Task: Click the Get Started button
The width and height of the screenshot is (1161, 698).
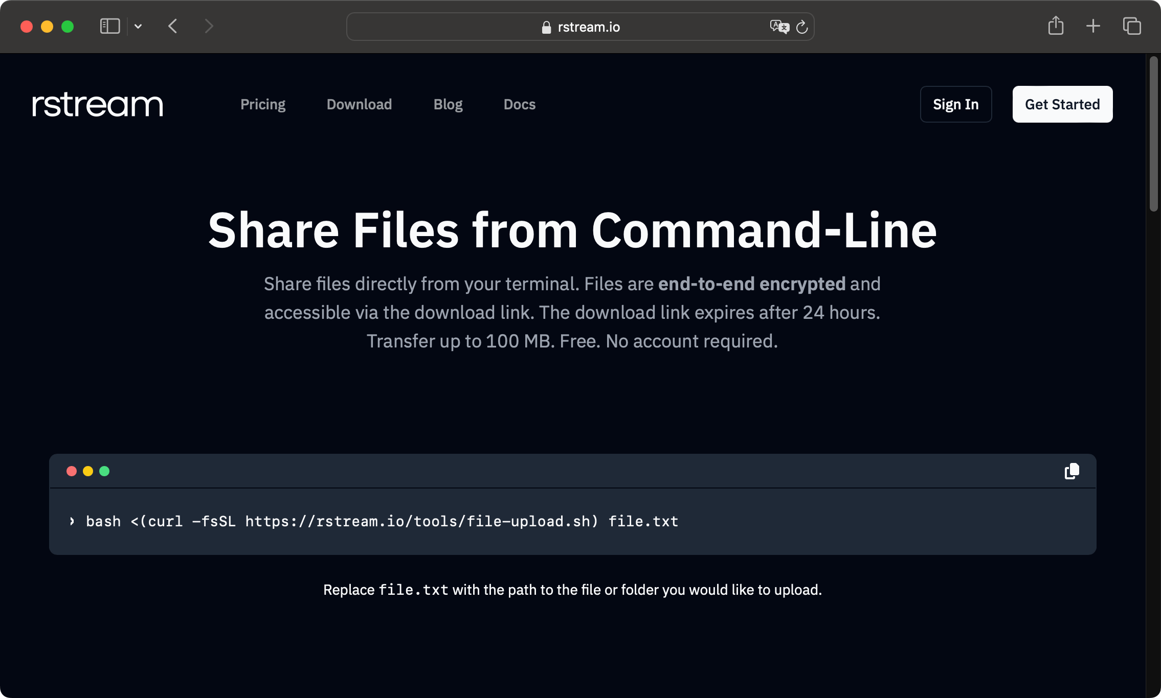Action: point(1062,104)
